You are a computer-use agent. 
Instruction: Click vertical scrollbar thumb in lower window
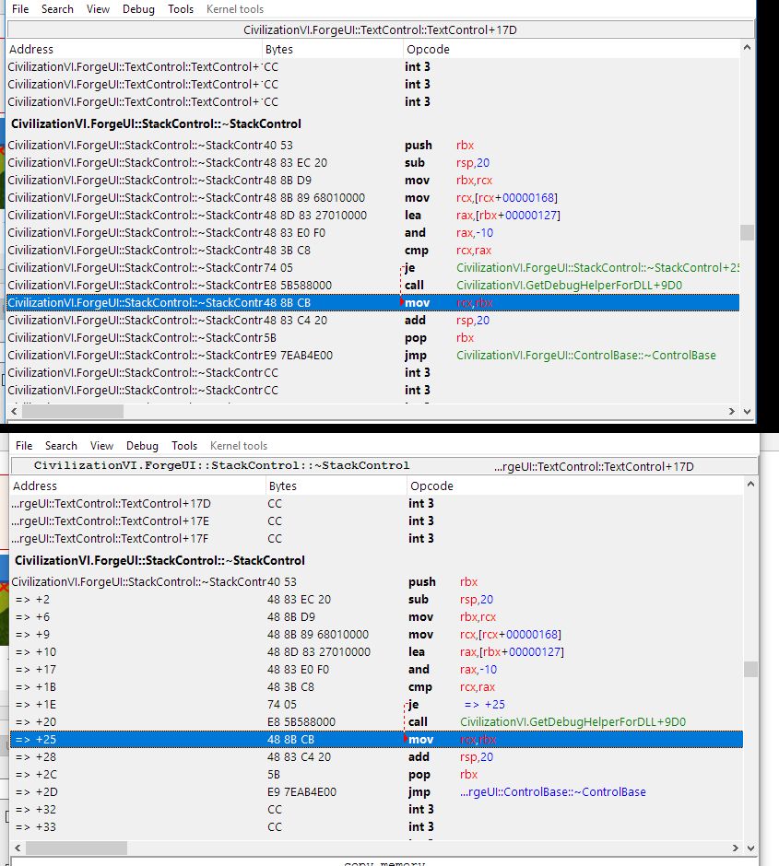[x=750, y=669]
